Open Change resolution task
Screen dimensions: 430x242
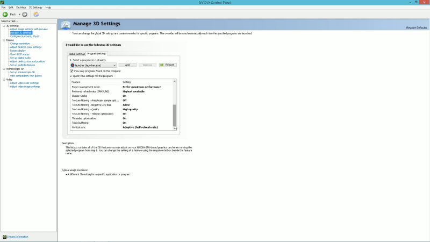coord(20,44)
